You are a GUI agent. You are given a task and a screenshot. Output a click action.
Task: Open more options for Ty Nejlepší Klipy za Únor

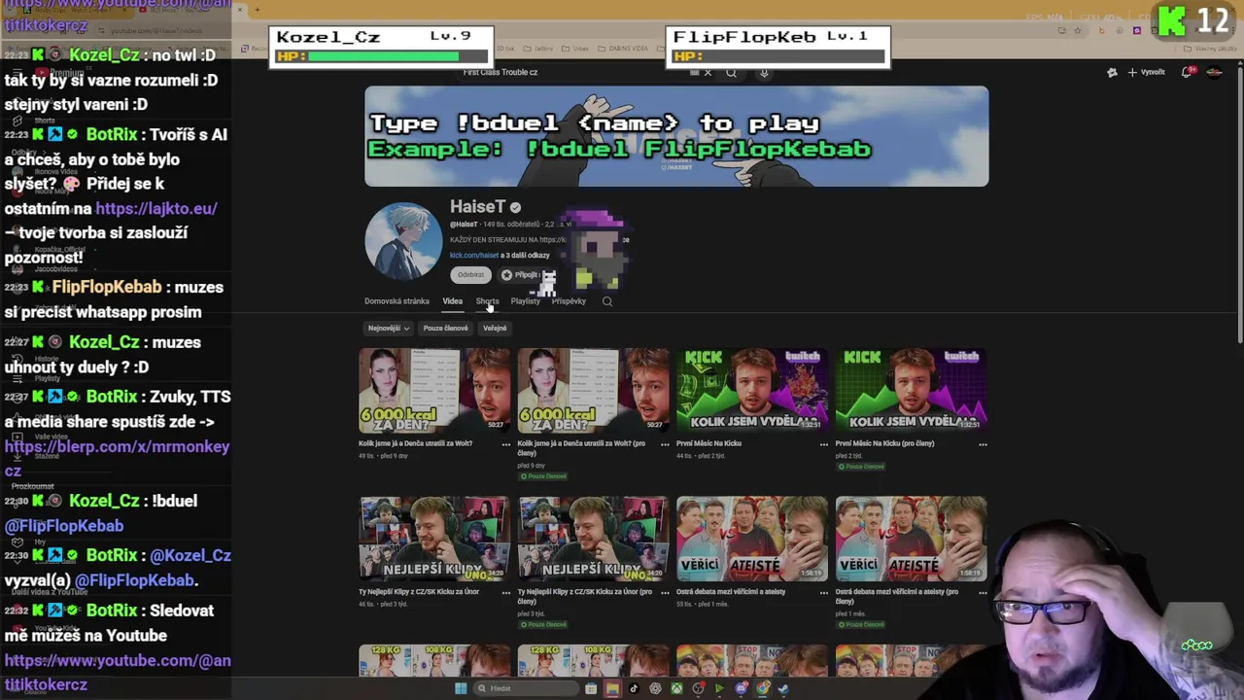click(x=505, y=592)
